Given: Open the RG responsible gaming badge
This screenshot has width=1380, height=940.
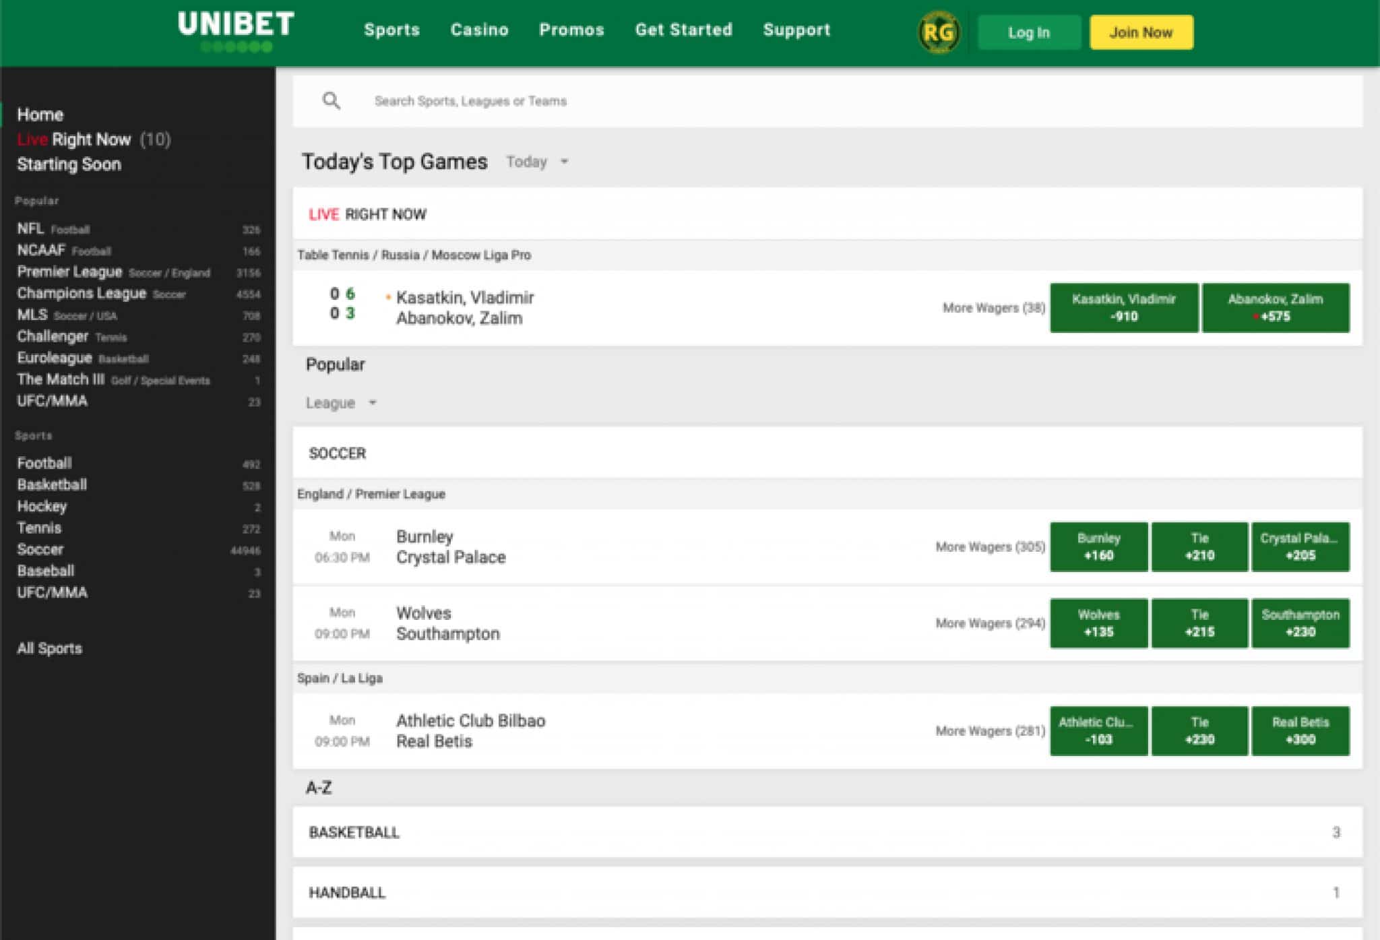Looking at the screenshot, I should pyautogui.click(x=939, y=32).
